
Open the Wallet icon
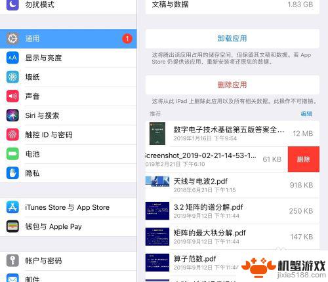(x=12, y=226)
